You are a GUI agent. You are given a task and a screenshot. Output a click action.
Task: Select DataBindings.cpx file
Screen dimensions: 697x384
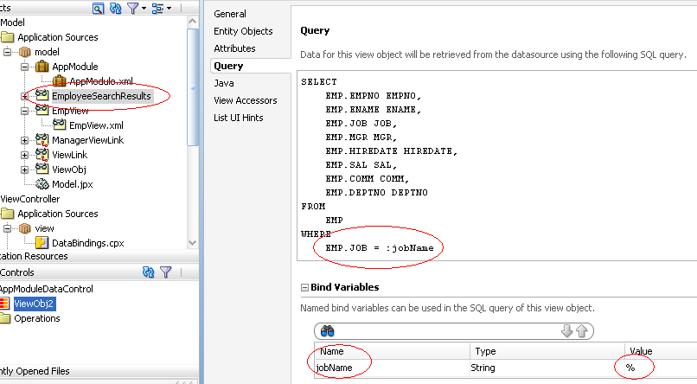pos(87,243)
